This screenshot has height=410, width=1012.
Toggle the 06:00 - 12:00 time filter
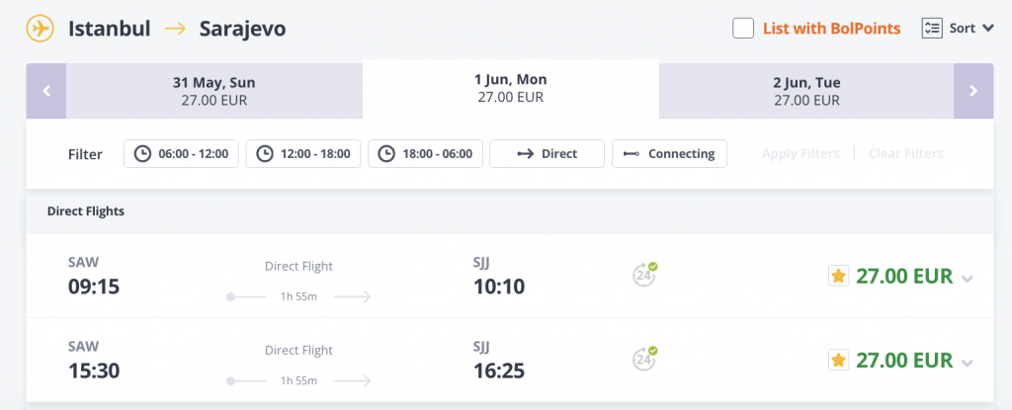click(181, 154)
